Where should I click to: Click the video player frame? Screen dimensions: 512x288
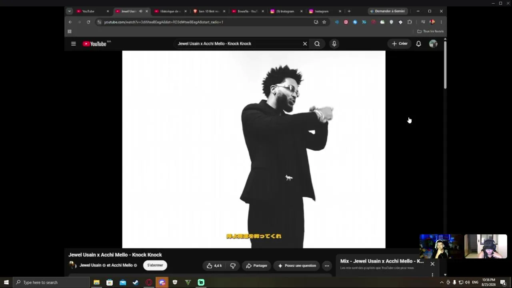click(254, 149)
